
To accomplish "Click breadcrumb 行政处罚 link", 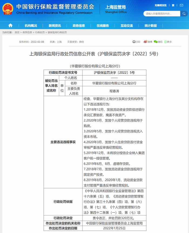I will pos(40,32).
